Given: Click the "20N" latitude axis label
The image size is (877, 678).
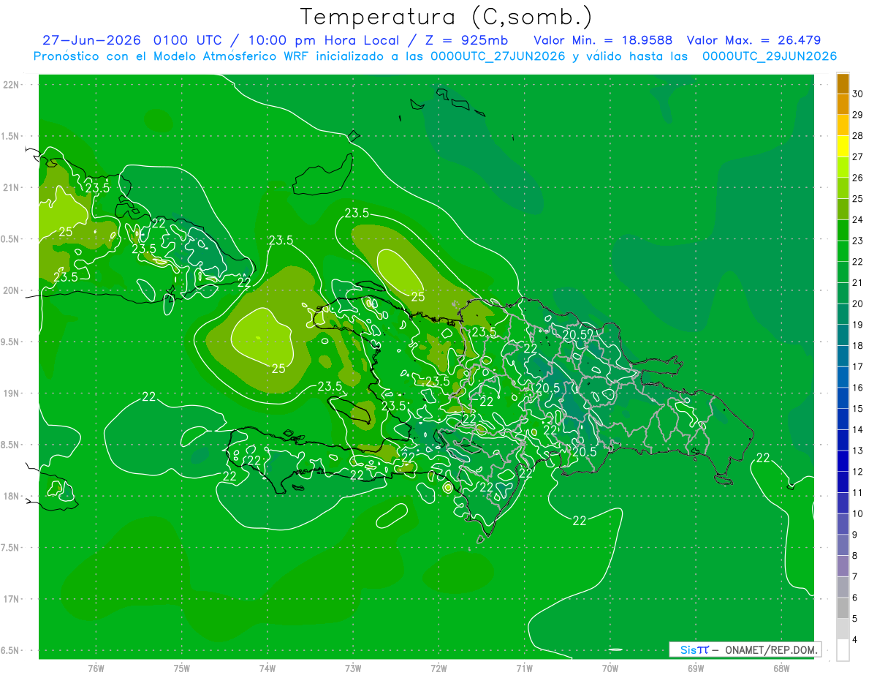Looking at the screenshot, I should 12,290.
